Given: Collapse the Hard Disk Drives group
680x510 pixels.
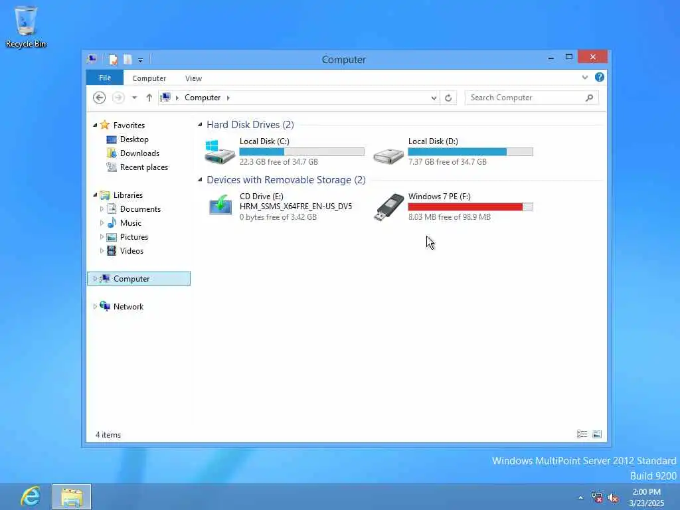Looking at the screenshot, I should (x=200, y=124).
